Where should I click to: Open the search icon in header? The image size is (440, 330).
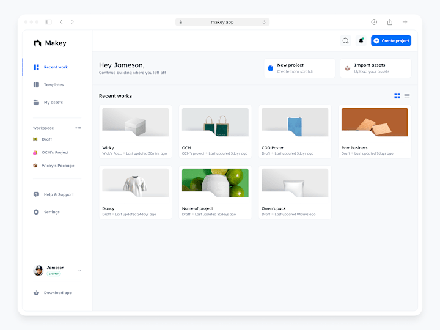[x=345, y=41]
